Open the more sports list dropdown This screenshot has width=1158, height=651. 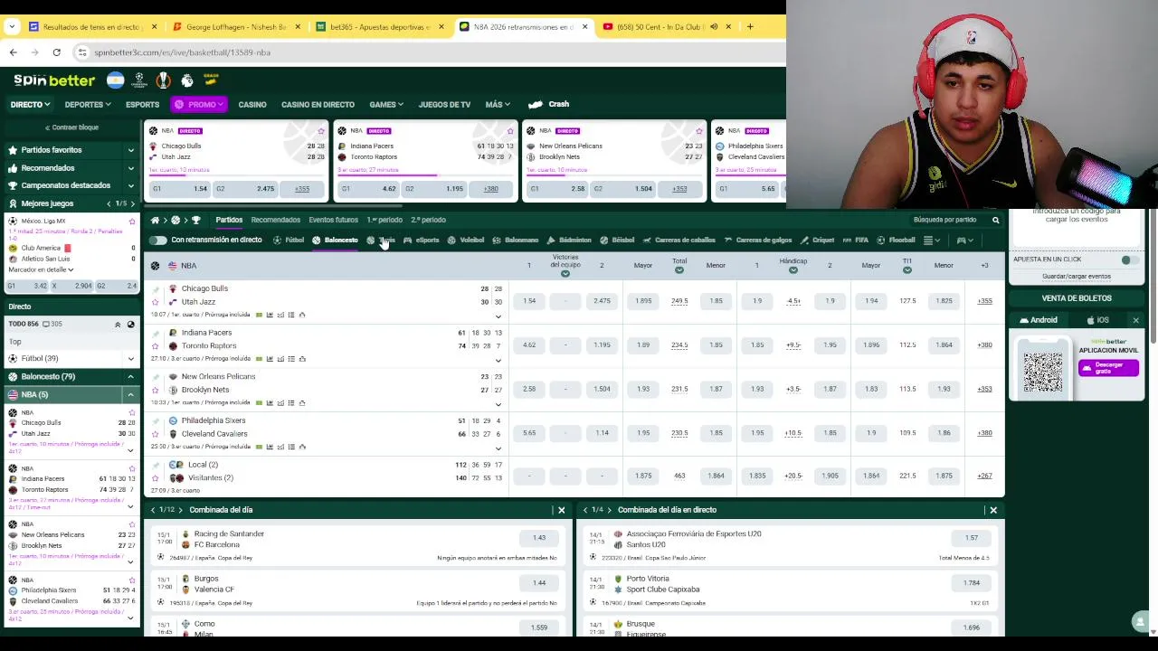(932, 241)
